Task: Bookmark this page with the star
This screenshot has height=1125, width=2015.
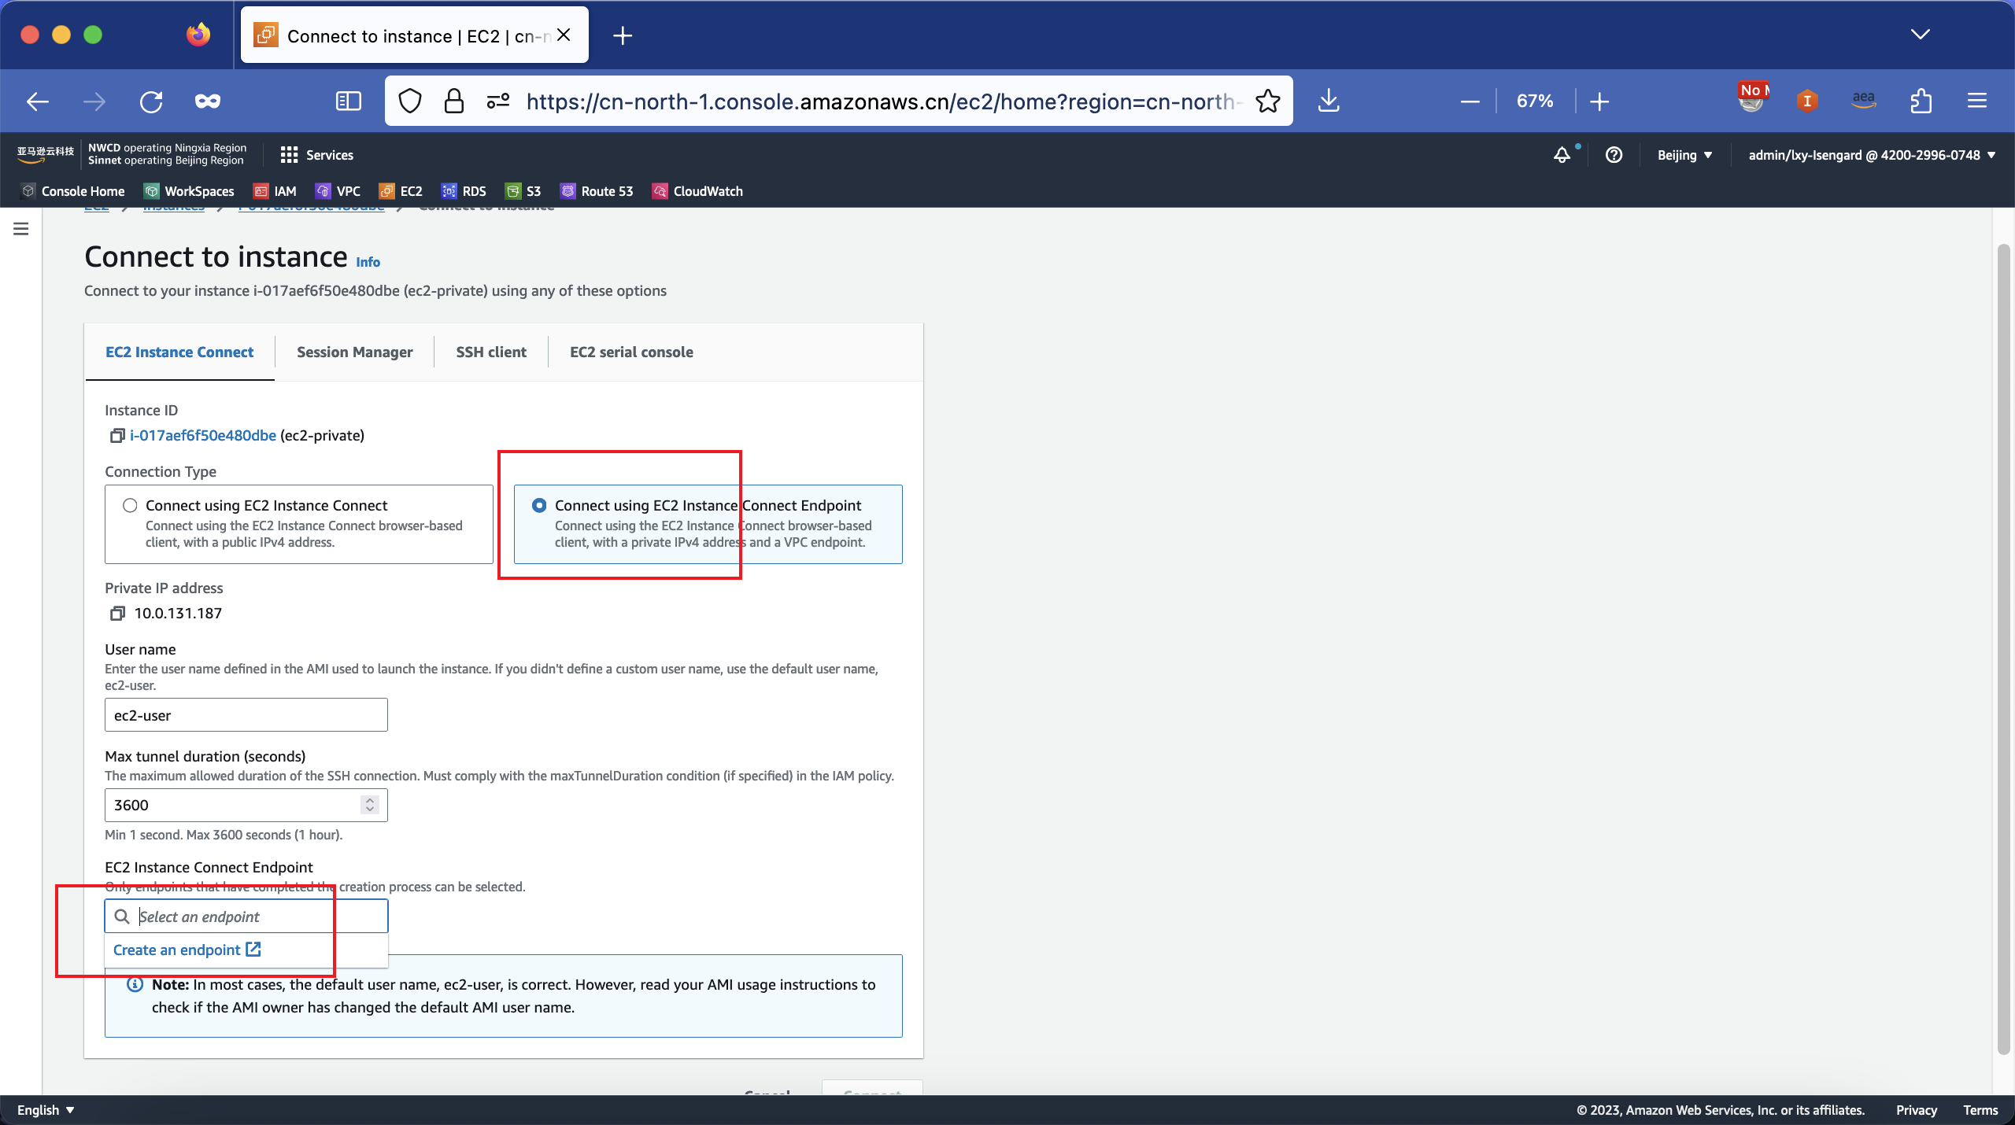Action: click(1267, 101)
